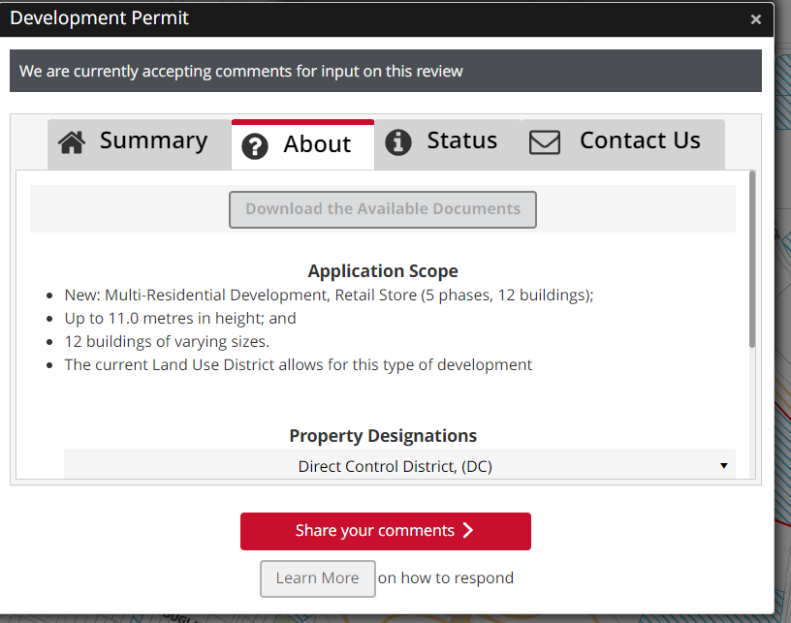This screenshot has width=791, height=623.
Task: Select the About tab label
Action: point(317,144)
